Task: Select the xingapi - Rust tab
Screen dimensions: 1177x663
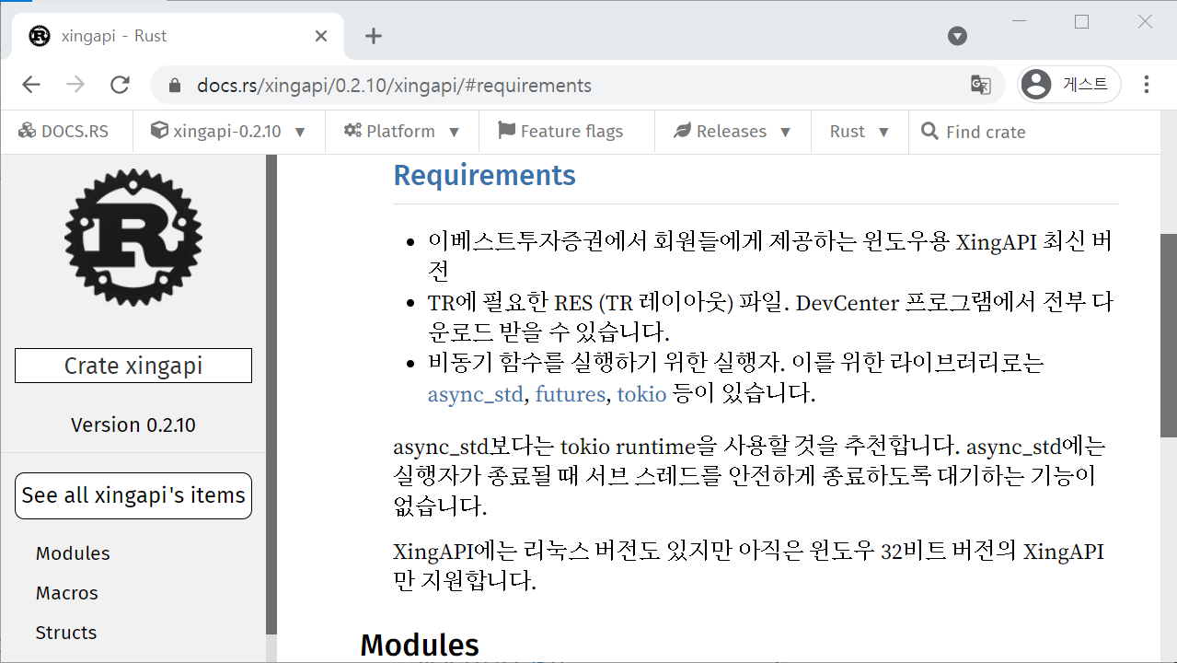Action: click(179, 36)
